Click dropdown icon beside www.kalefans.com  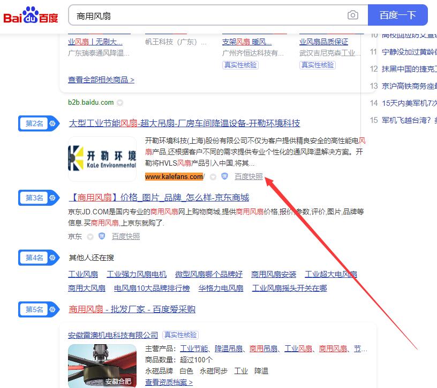click(213, 177)
